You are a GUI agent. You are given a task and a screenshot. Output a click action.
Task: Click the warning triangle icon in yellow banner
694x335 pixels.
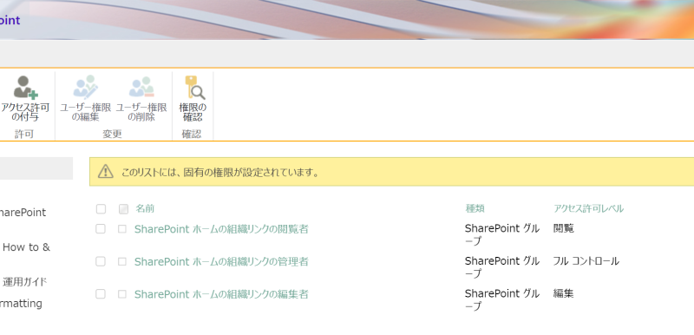(105, 172)
